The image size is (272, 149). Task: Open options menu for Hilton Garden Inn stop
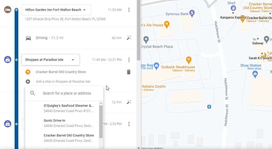129,10
